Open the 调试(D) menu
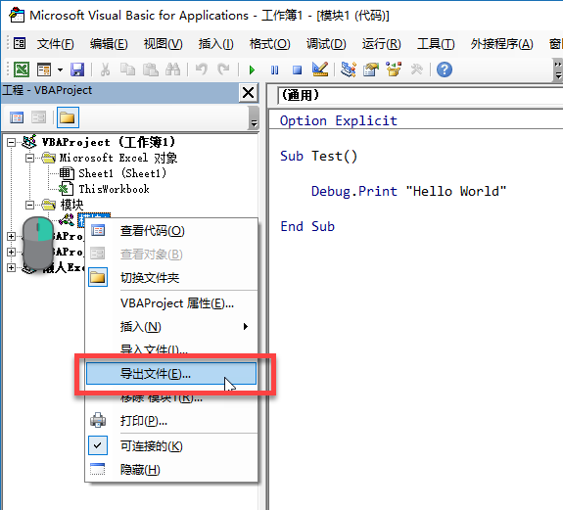 click(326, 44)
